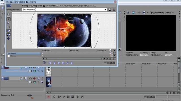Enable the Маска checkbox
Screen dimensions: 181x101
tap(8, 56)
